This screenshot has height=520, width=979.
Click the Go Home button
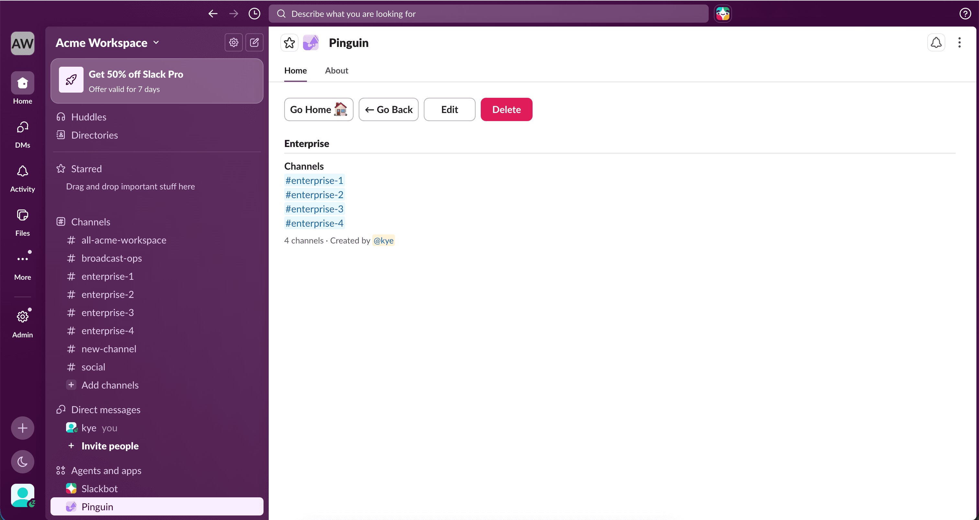319,109
